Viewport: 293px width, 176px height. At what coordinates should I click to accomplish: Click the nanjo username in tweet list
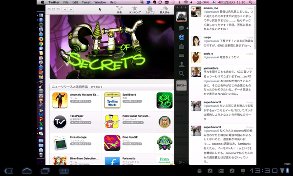[207, 37]
